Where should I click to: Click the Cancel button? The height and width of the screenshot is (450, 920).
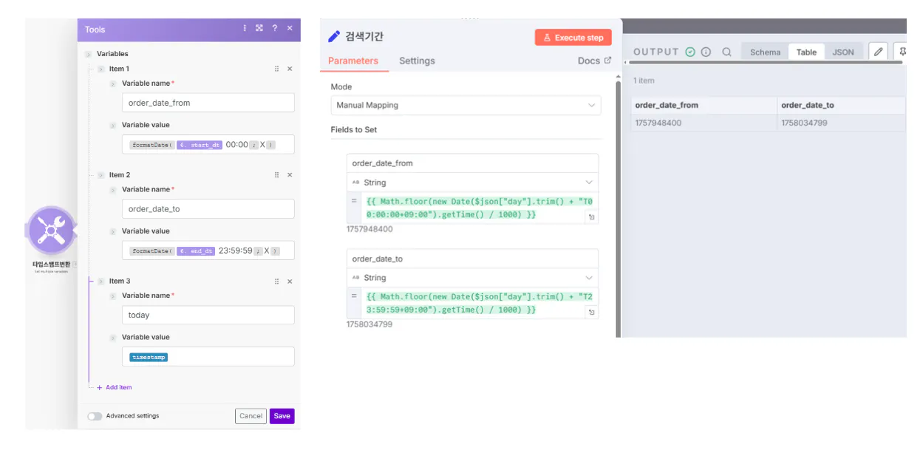(x=251, y=416)
